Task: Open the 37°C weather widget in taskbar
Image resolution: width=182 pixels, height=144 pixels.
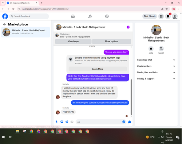Action: click(x=150, y=137)
